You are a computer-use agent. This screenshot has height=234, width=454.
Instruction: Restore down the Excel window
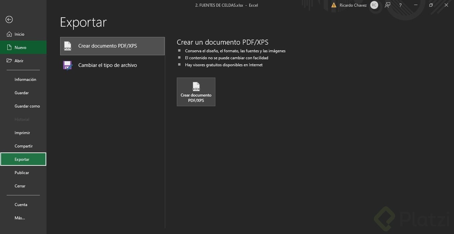point(431,5)
